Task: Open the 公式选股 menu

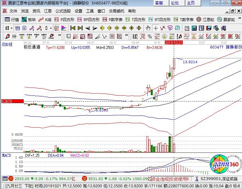Action: (x=63, y=11)
